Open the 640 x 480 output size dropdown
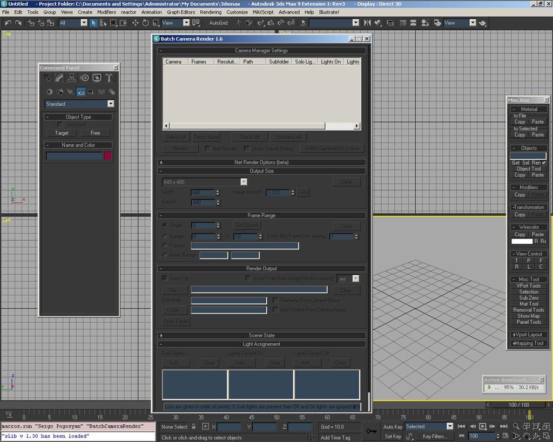The image size is (553, 442). pos(244,182)
